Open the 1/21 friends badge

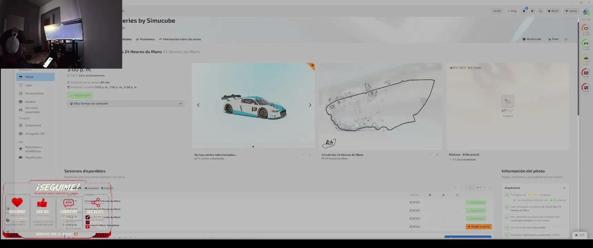[580, 235]
